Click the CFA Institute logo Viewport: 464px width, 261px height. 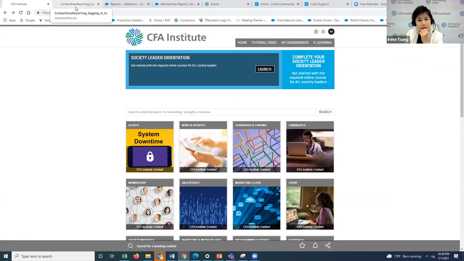tap(166, 37)
